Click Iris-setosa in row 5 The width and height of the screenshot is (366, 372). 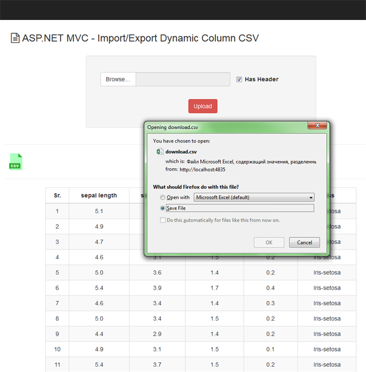[327, 273]
